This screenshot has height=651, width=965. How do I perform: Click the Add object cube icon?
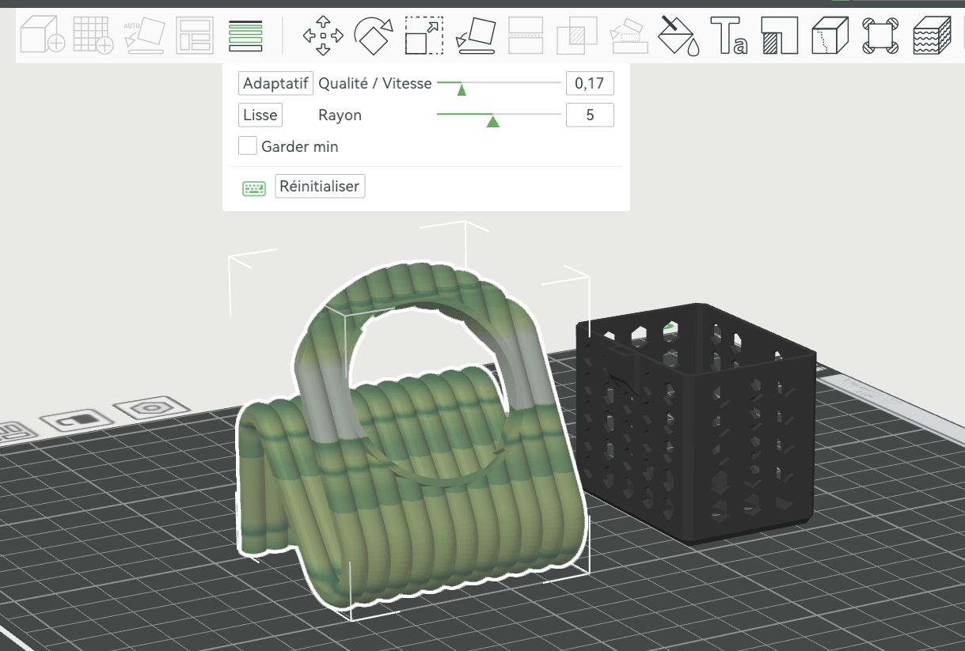(x=42, y=36)
